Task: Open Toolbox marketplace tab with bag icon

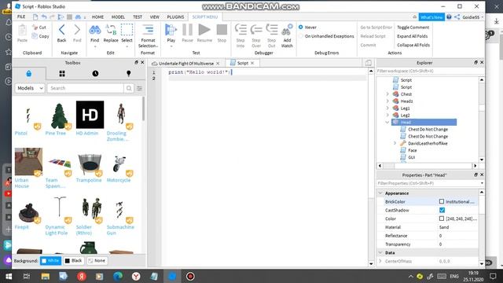Action: [29, 73]
